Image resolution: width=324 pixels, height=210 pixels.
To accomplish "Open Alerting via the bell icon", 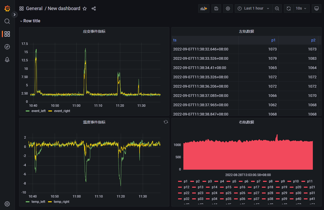I will click(7, 59).
